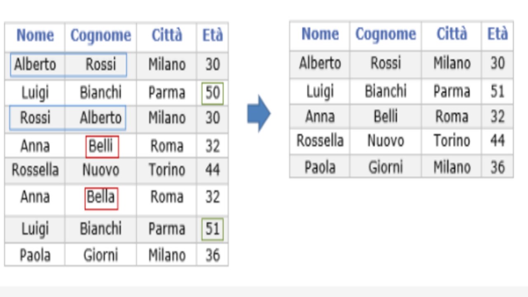Select the red-boxed "Bella" surname cell
Viewport: 528px width, 297px height.
(101, 198)
